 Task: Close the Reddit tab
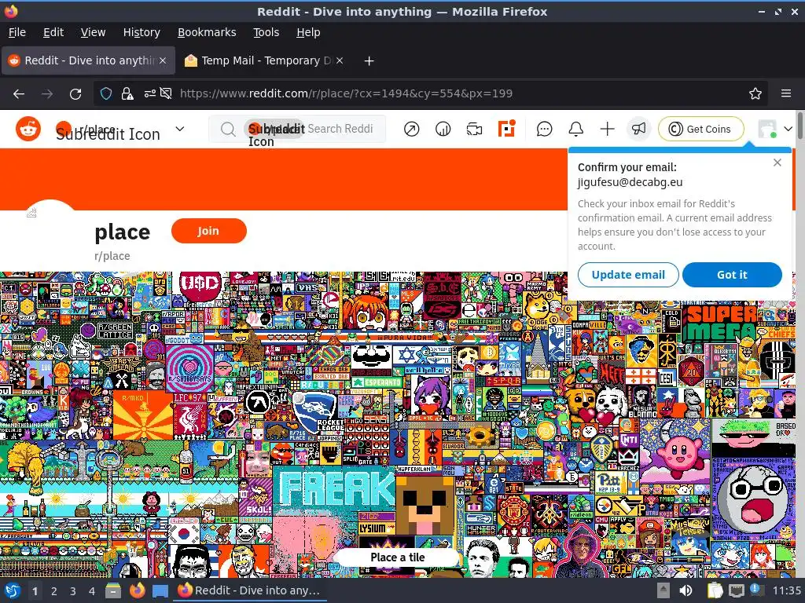[x=163, y=60]
